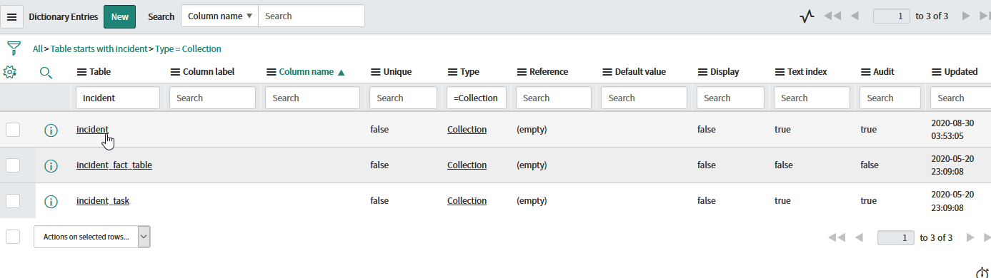Click Type filter field with =Collection
The image size is (991, 278).
pyautogui.click(x=477, y=98)
